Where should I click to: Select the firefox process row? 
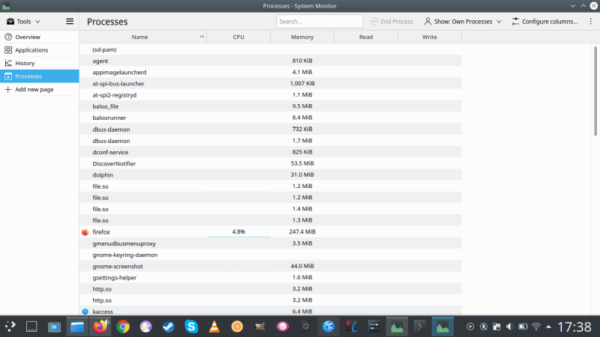point(271,232)
